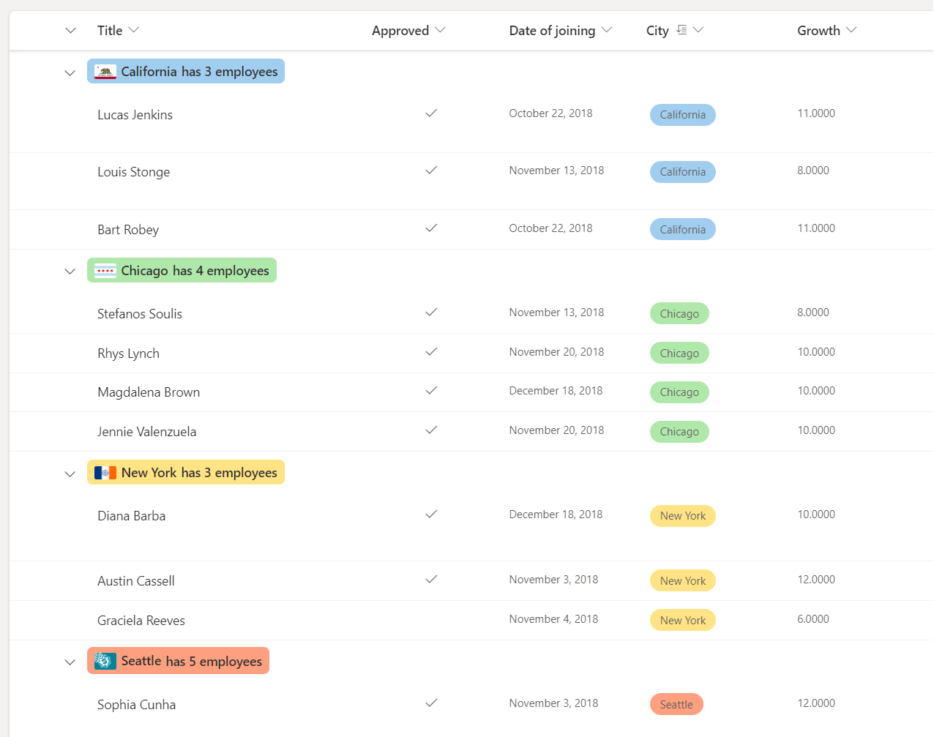The width and height of the screenshot is (934, 737).
Task: Click the checkmark in Lucas Jenkins' Approved cell
Action: tap(431, 113)
